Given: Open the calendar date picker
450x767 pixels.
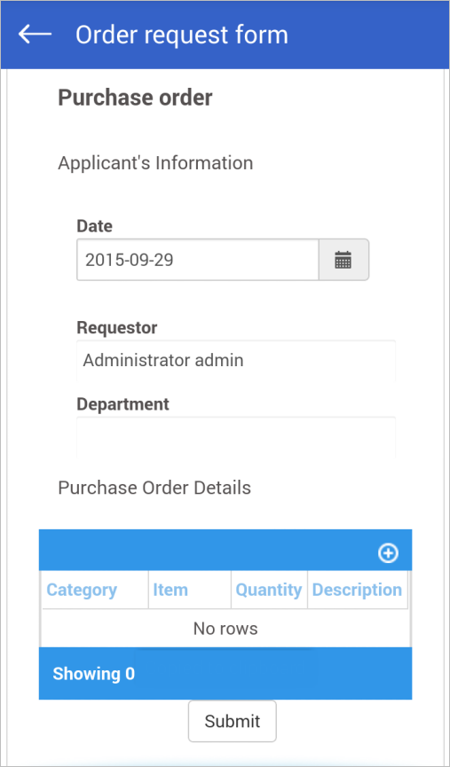Looking at the screenshot, I should pyautogui.click(x=343, y=260).
